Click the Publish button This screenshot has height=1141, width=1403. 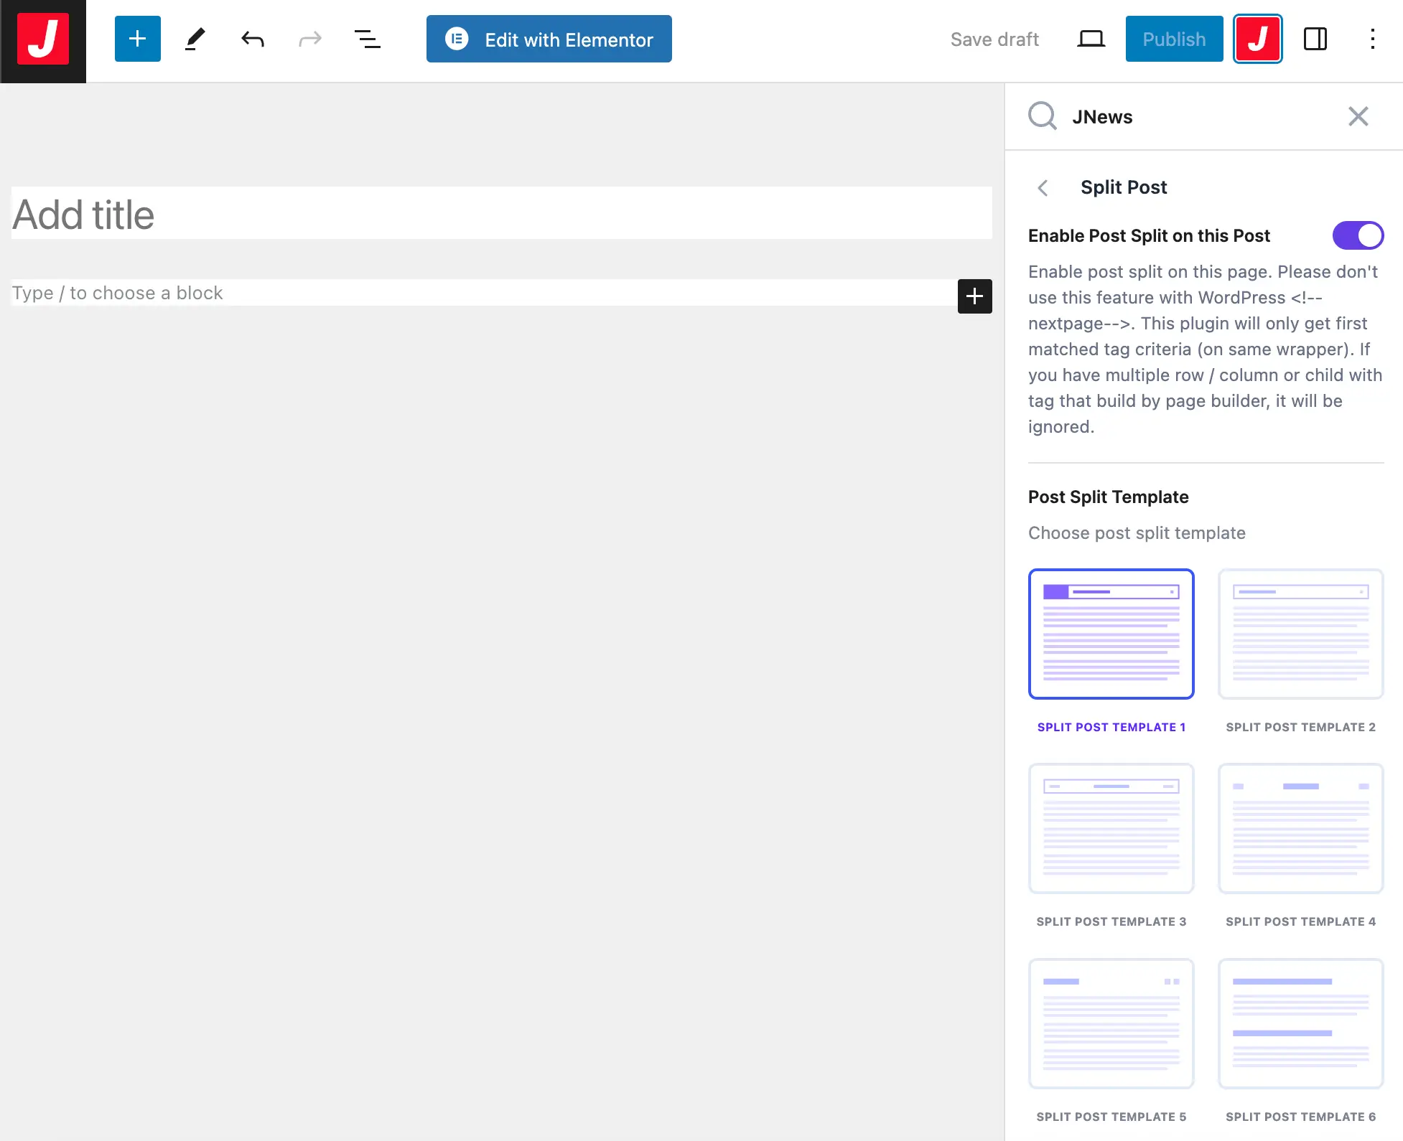coord(1174,39)
